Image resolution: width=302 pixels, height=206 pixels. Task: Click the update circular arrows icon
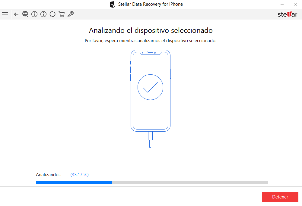click(52, 14)
